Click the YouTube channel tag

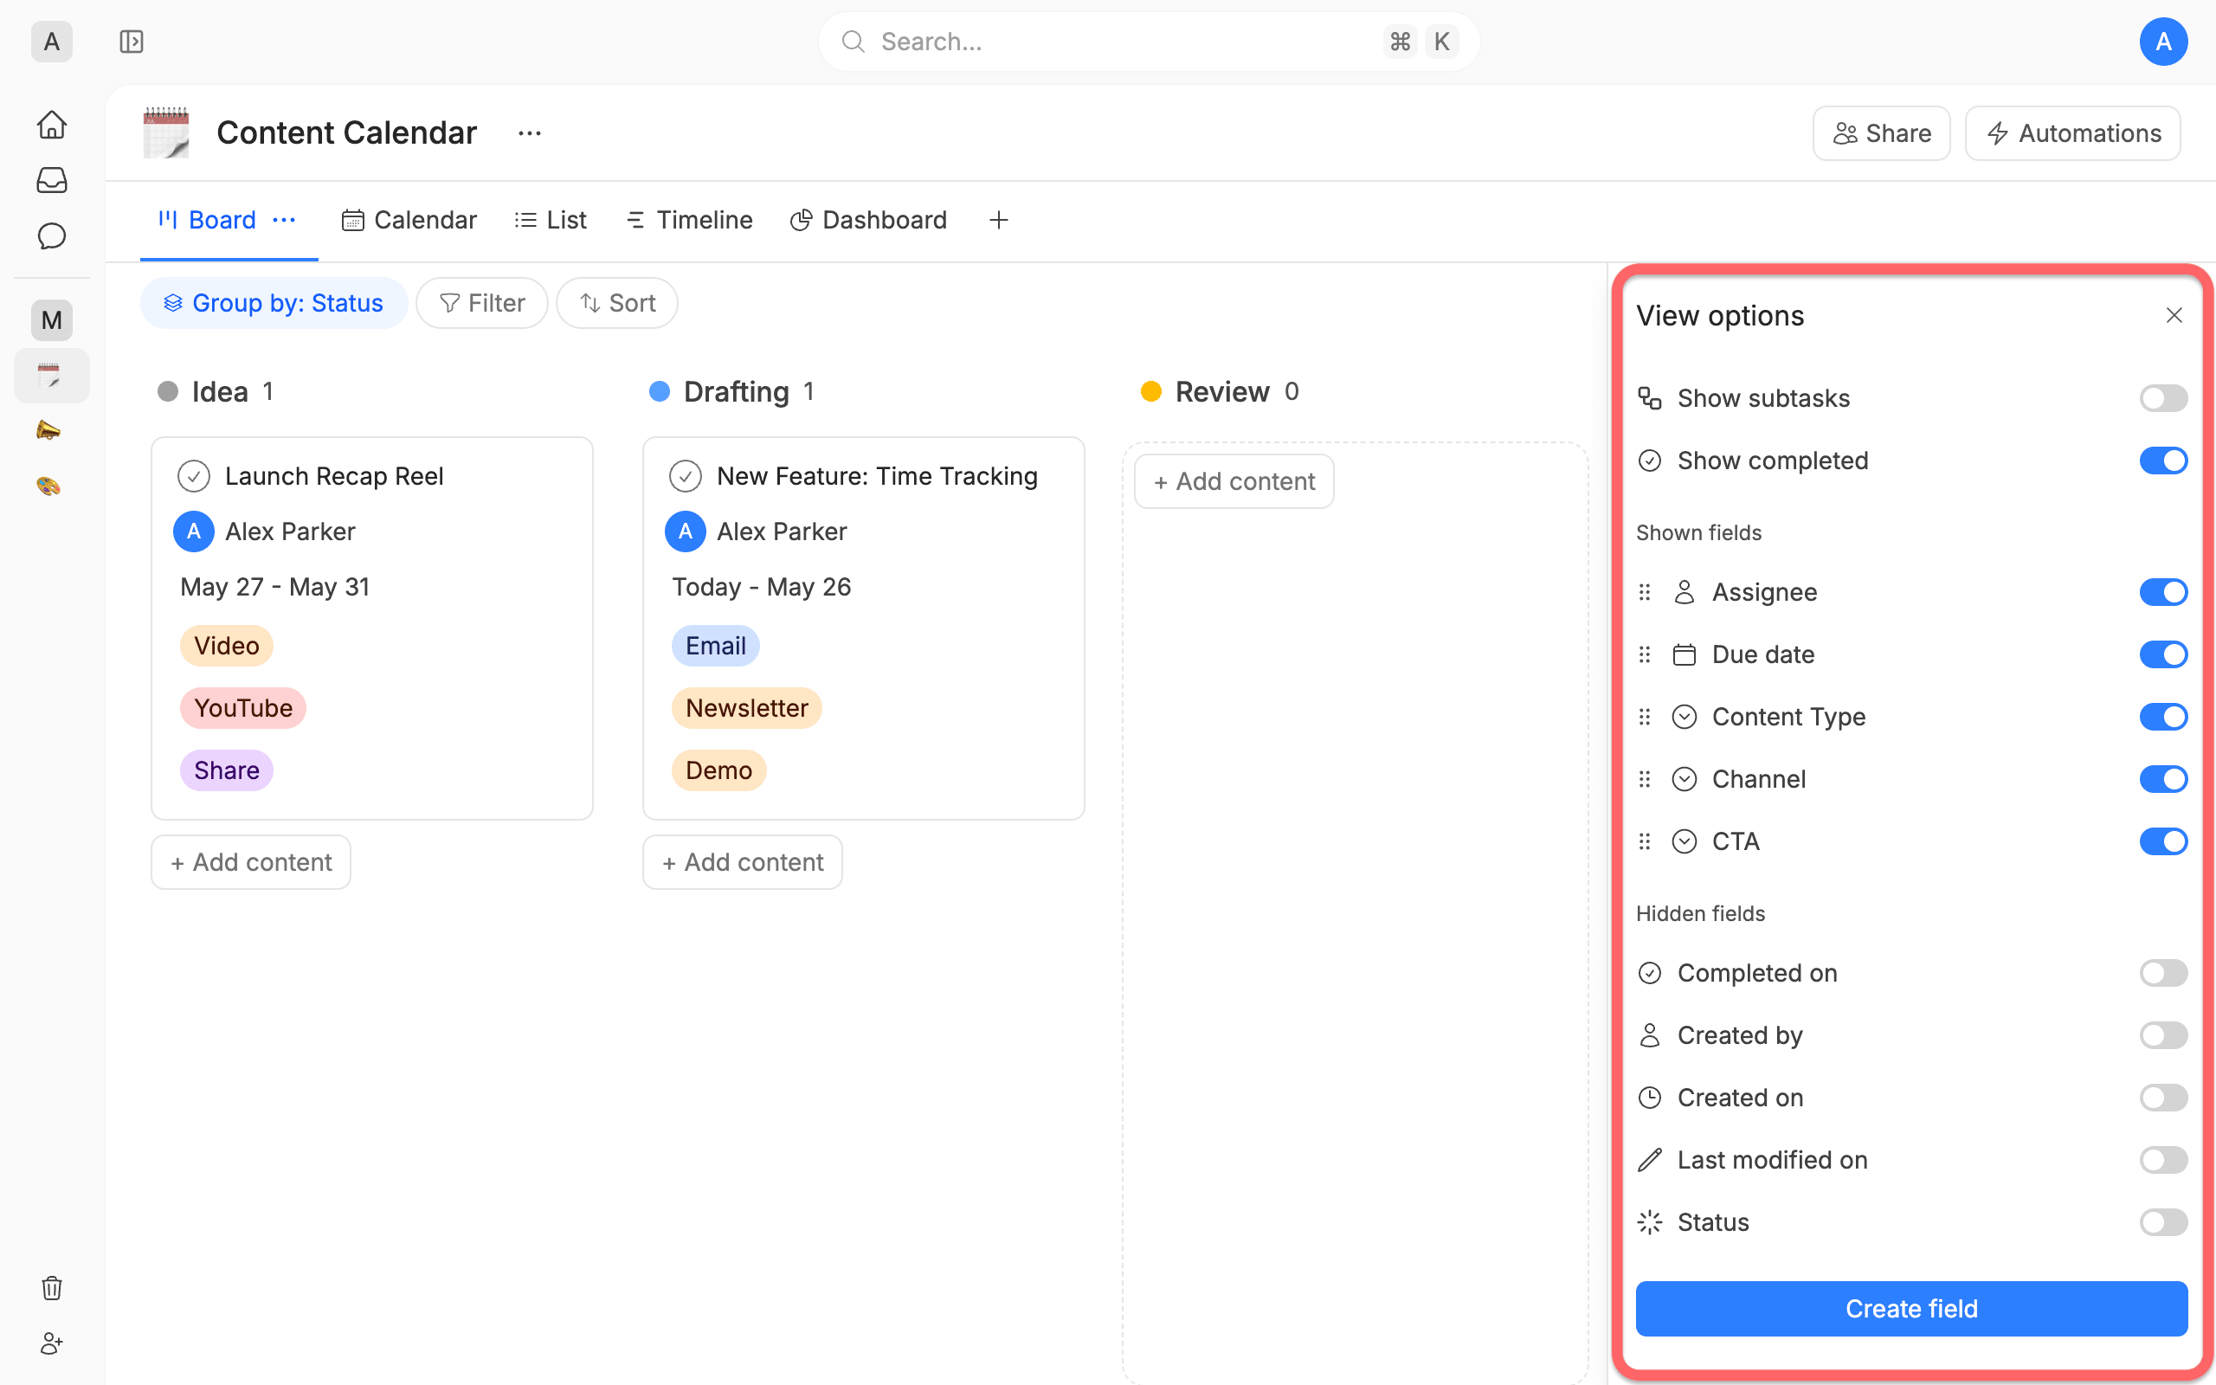(242, 709)
